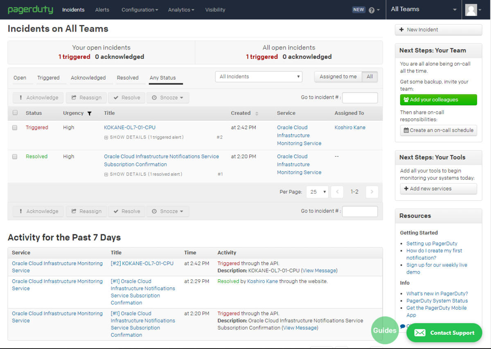Viewport: 491px width, 349px height.
Task: Open How do I create my first notification
Action: [434, 254]
